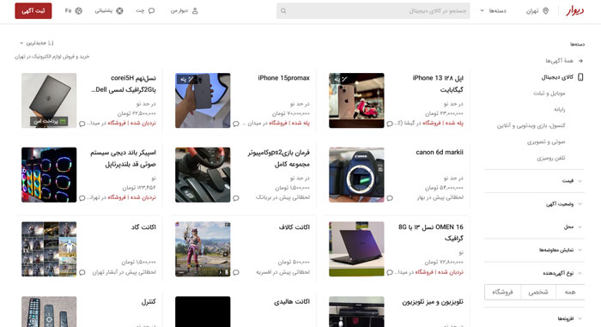Screen dimensions: 601x327
Task: Select فروشگاه advertiser type option
Action: coord(502,292)
